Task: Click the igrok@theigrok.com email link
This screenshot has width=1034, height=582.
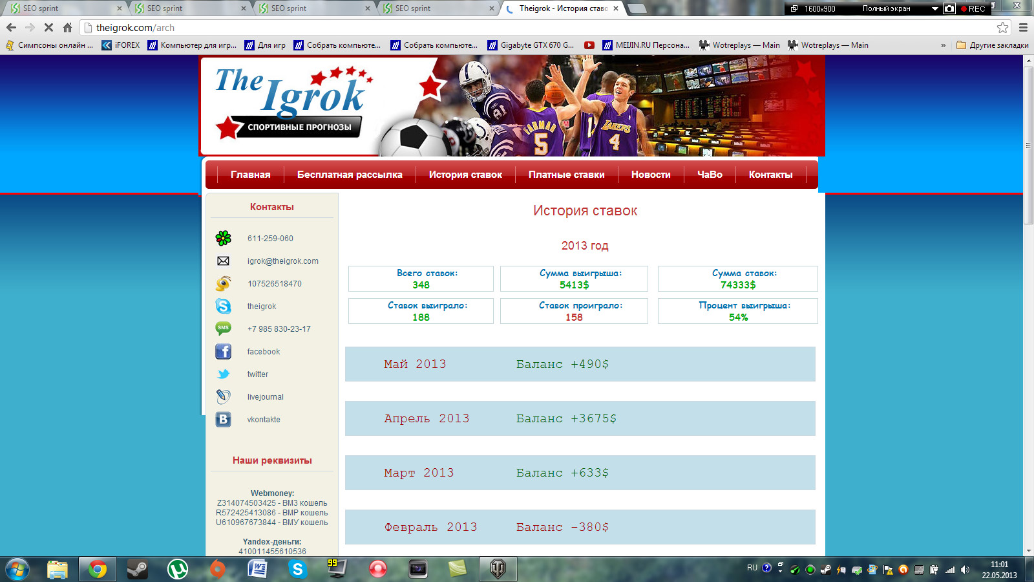Action: pyautogui.click(x=283, y=261)
